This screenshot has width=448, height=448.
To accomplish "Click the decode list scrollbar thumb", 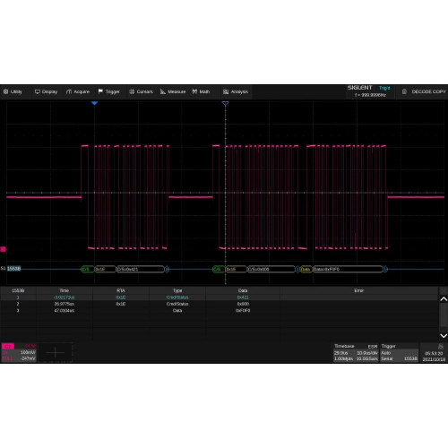I will pos(444,315).
